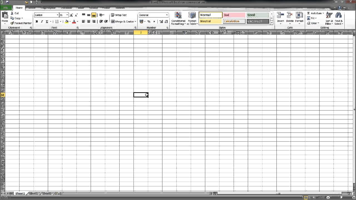Screen dimensions: 356x200
Task: Switch to Sheet2
Action: pyautogui.click(x=33, y=194)
